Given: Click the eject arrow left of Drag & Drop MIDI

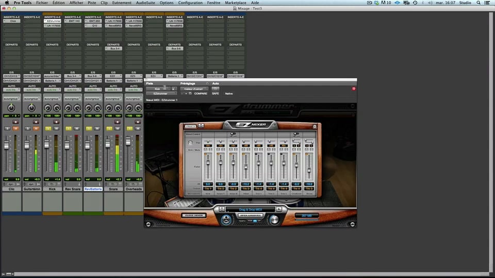Looking at the screenshot, I should (222, 210).
